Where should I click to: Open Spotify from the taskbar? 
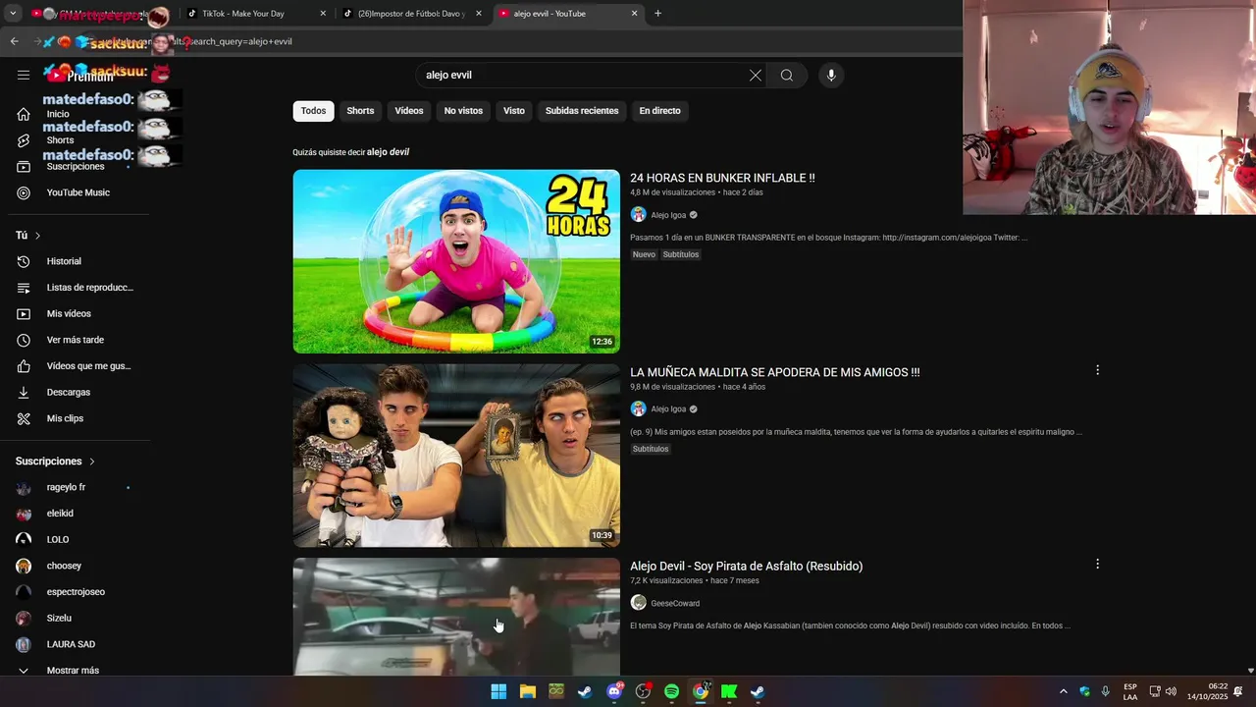coord(671,691)
